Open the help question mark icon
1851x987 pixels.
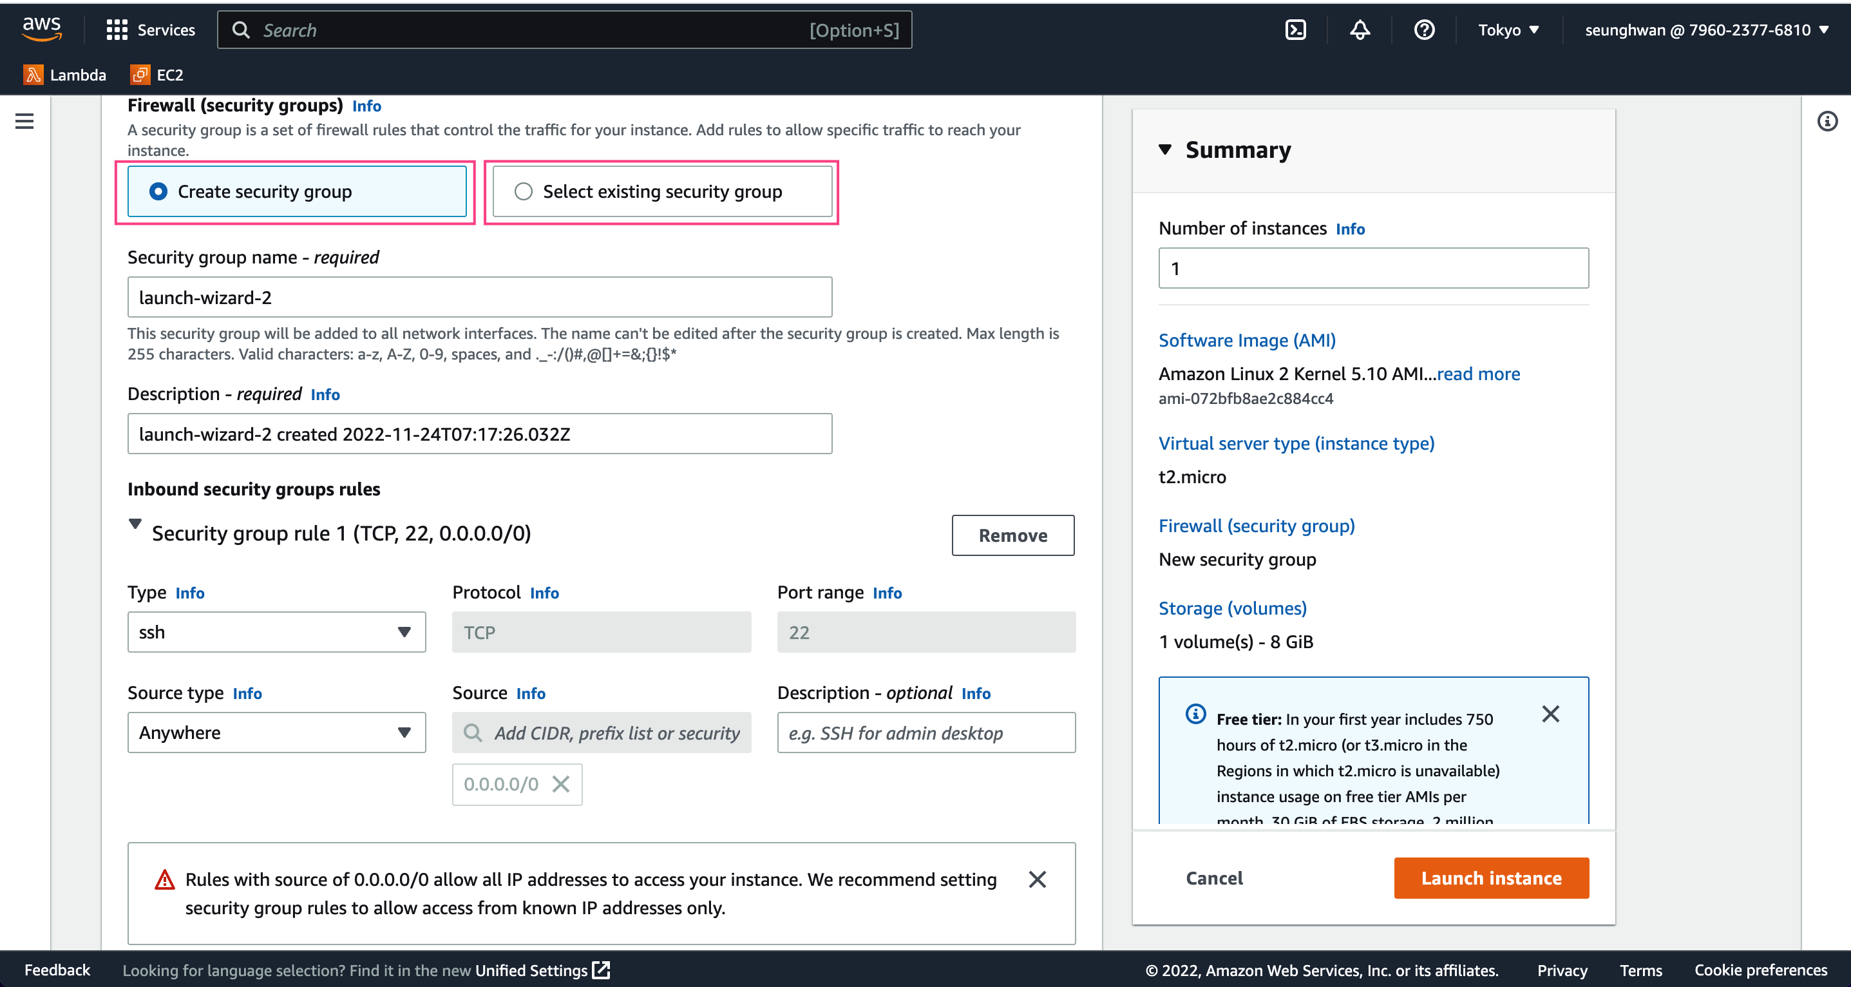pyautogui.click(x=1423, y=30)
